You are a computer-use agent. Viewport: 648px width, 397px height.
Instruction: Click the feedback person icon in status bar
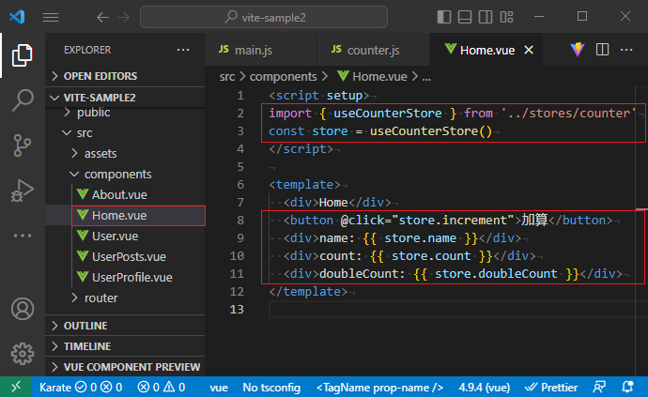point(599,387)
